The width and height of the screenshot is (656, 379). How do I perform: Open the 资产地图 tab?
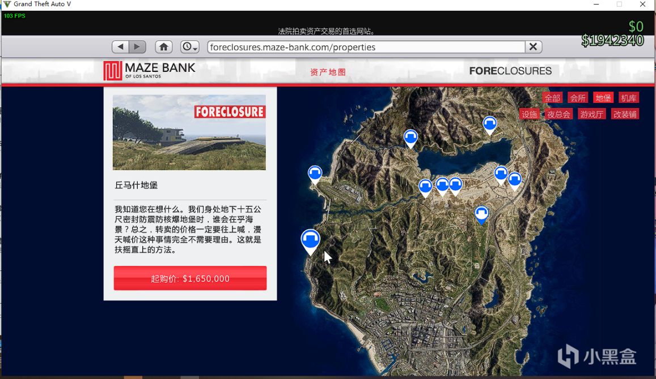point(328,72)
